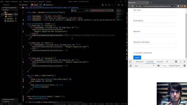Click the Port 5500 Live Server status
The width and height of the screenshot is (187, 105).
pyautogui.click(x=109, y=104)
